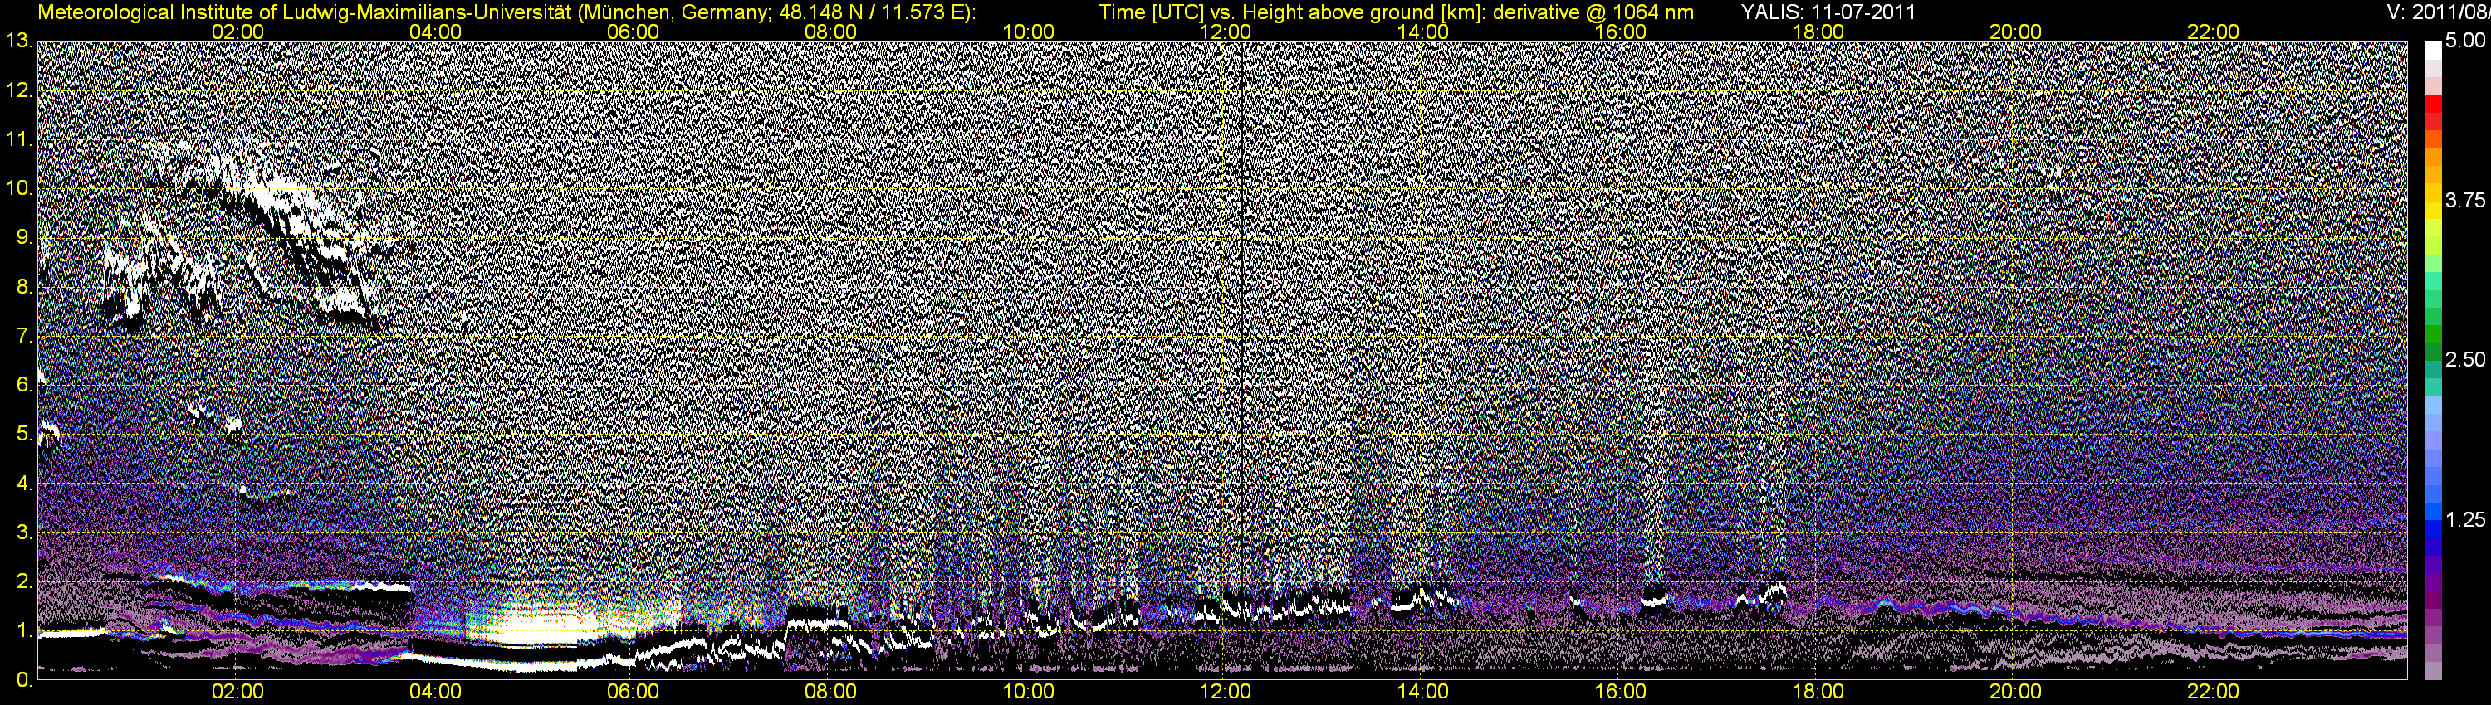Click the 8 km height axis label

(23, 287)
